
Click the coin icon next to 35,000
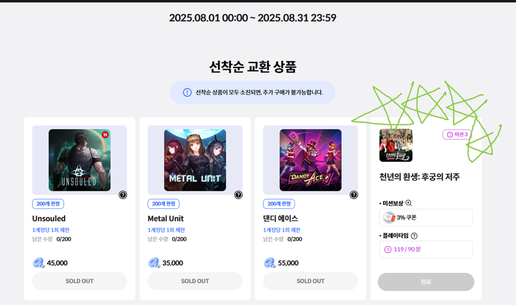pyautogui.click(x=154, y=263)
